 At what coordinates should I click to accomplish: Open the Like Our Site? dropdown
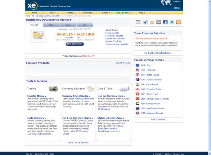click(x=124, y=12)
